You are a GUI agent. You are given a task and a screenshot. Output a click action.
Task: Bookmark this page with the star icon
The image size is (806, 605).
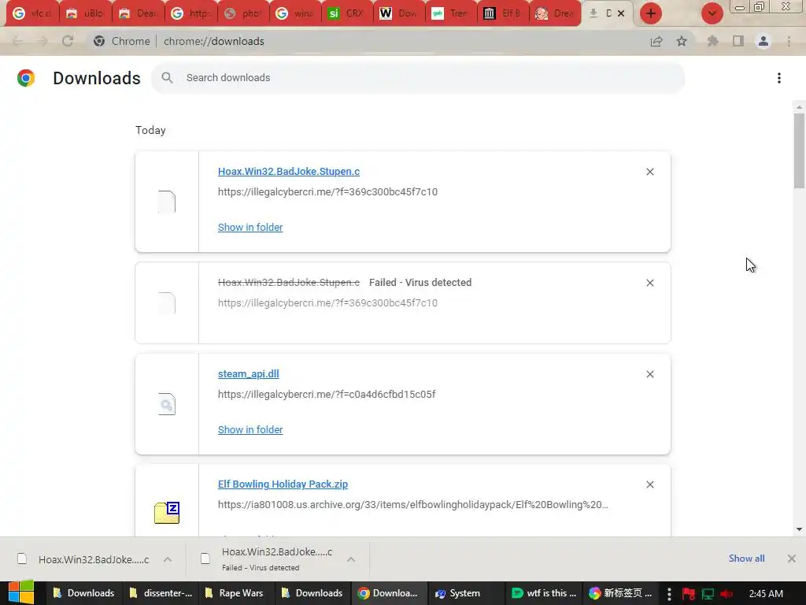(682, 41)
